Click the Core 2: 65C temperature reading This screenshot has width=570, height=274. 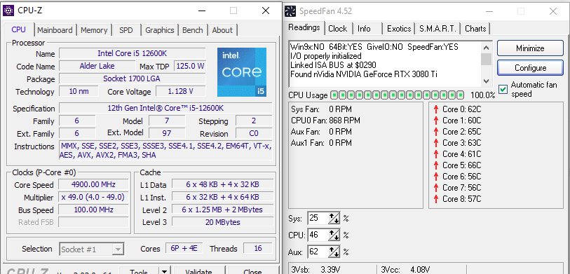pyautogui.click(x=461, y=132)
